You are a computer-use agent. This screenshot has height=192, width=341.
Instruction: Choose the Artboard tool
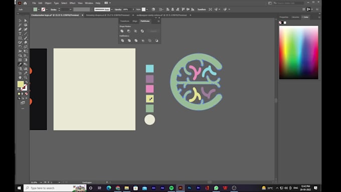point(20,73)
